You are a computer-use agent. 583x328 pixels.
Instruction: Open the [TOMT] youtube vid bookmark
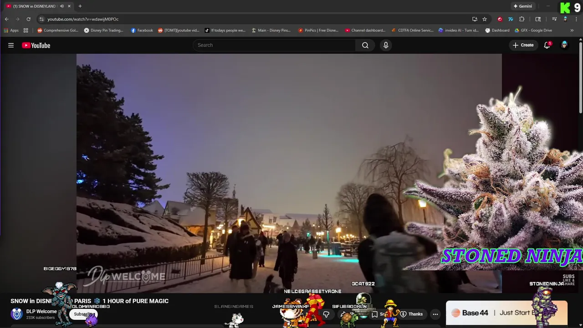click(x=179, y=31)
